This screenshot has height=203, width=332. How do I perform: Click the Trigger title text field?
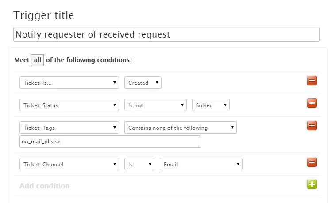[x=166, y=34]
